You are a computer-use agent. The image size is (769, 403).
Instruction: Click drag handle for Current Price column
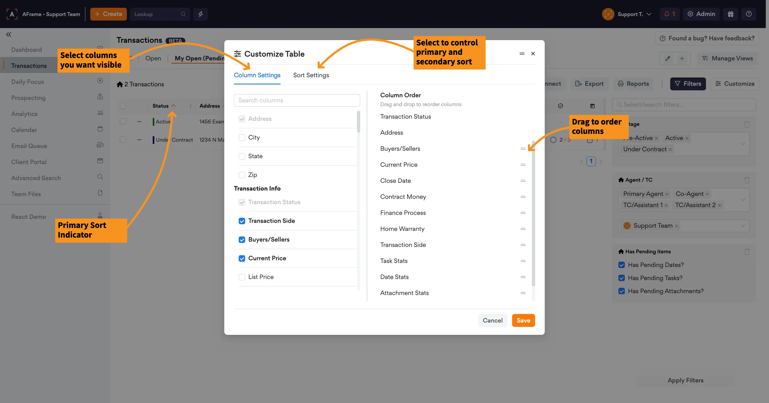(x=523, y=165)
